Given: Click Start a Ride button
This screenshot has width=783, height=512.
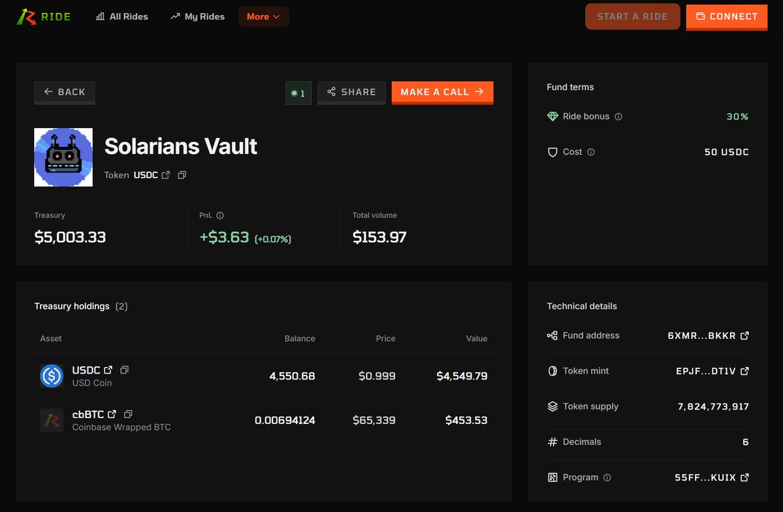Looking at the screenshot, I should [632, 16].
